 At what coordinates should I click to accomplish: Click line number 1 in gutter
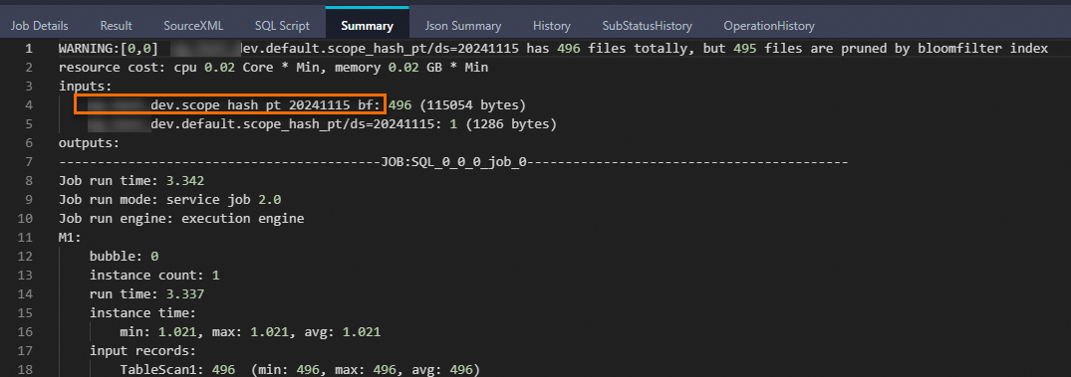coord(28,49)
